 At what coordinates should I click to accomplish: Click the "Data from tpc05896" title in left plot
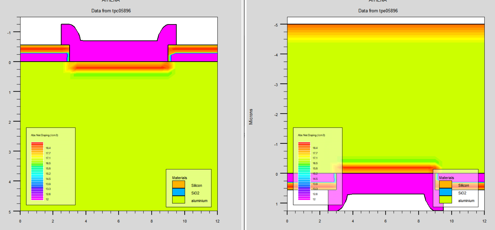[x=111, y=11]
